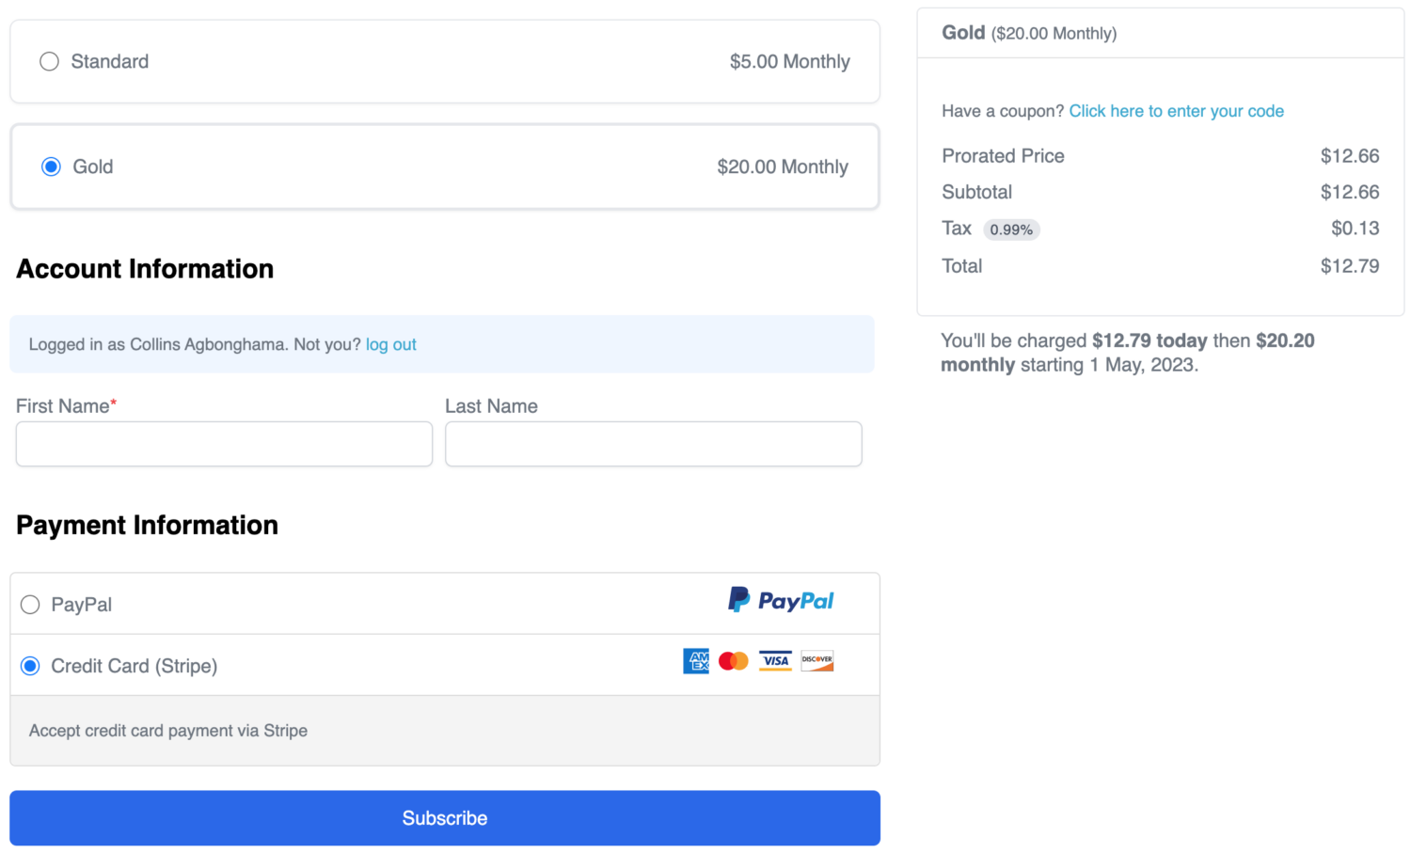Click the Stripe payment description text
Screen dimensions: 1411x853
click(168, 731)
